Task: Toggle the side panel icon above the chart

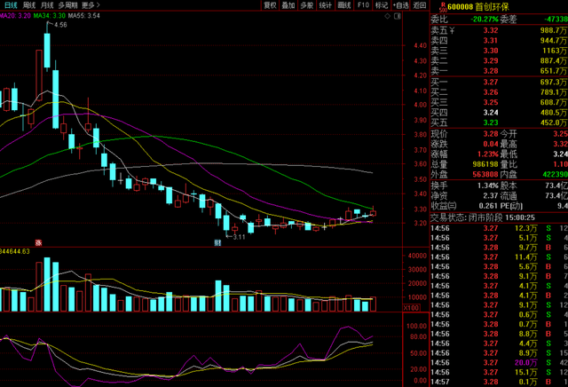Action: pyautogui.click(x=397, y=16)
